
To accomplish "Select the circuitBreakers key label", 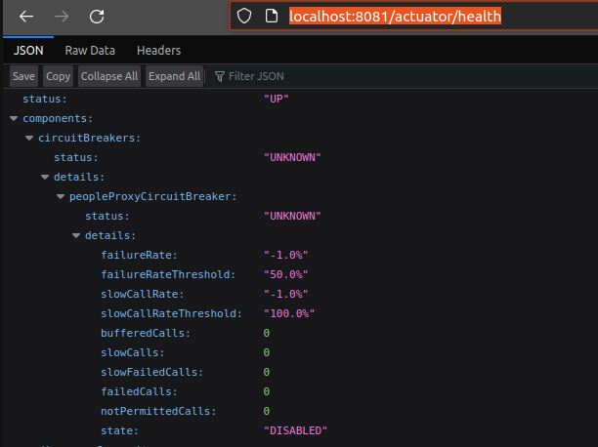I will click(89, 138).
